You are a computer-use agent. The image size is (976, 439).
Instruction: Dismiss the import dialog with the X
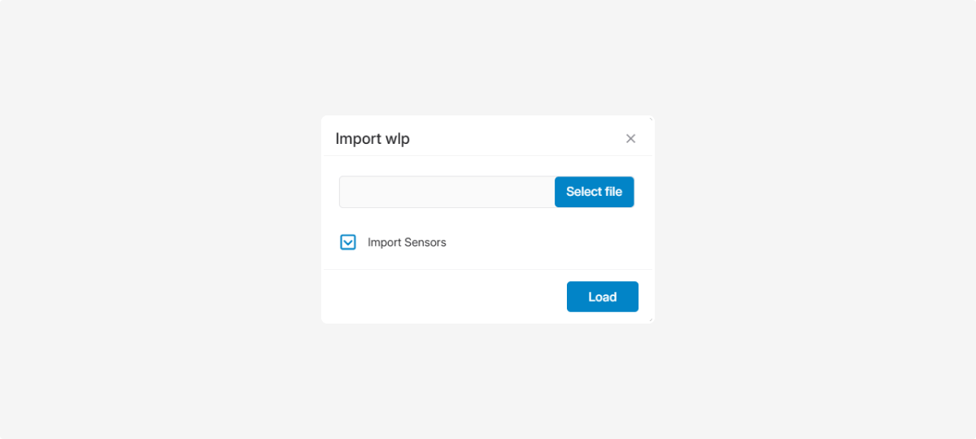[630, 139]
